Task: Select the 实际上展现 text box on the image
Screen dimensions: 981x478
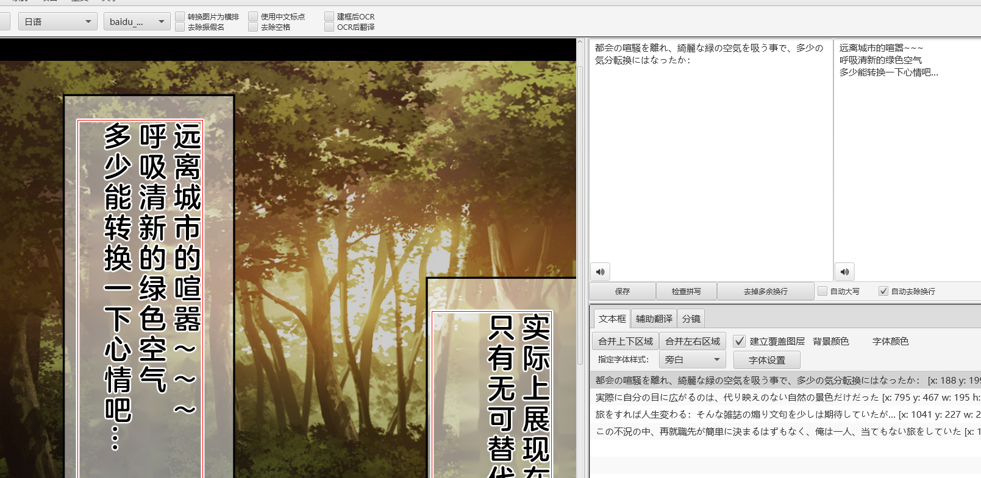Action: pos(491,395)
